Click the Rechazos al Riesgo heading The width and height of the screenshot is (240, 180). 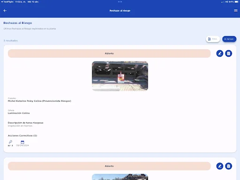pyautogui.click(x=18, y=23)
